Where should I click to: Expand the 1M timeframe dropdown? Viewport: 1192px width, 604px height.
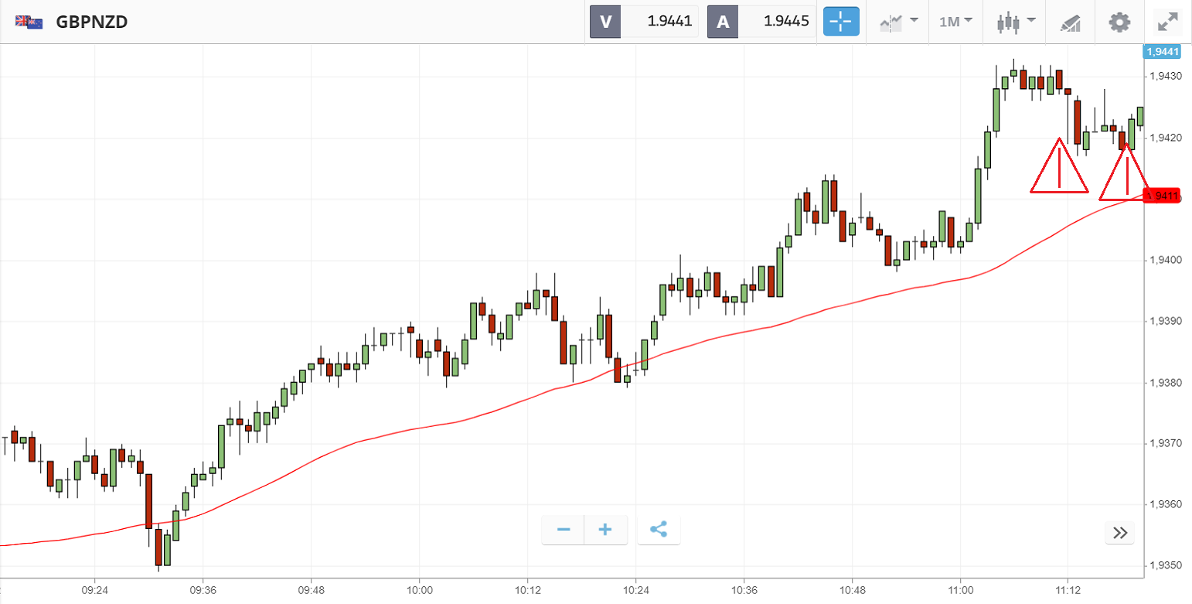click(955, 22)
